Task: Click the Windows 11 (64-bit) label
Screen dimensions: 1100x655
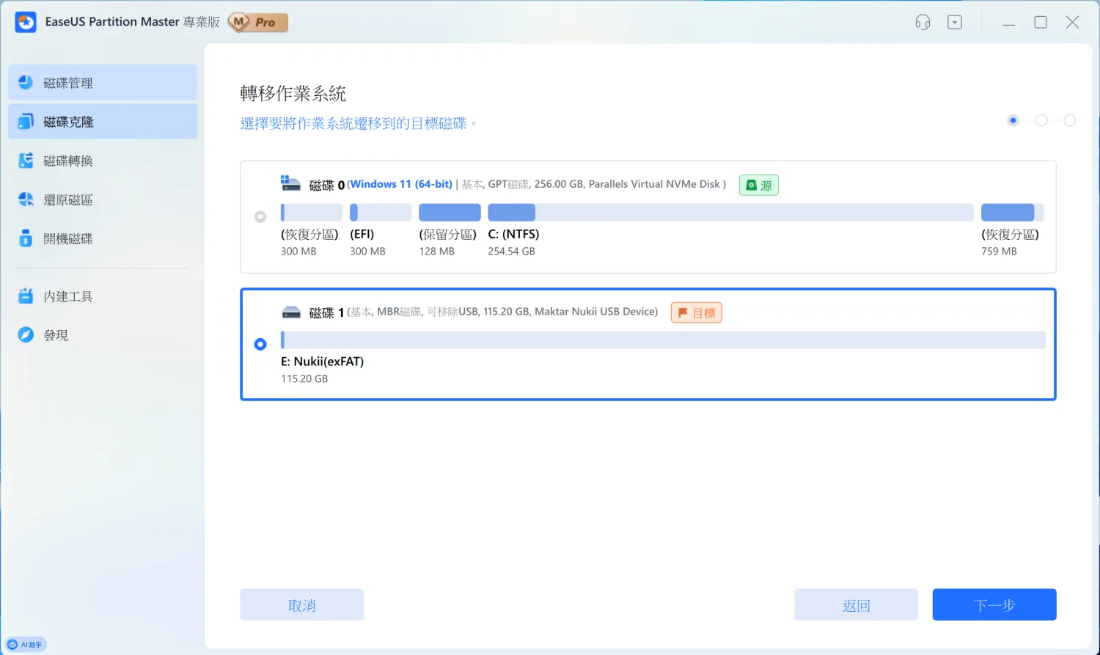Action: point(401,184)
